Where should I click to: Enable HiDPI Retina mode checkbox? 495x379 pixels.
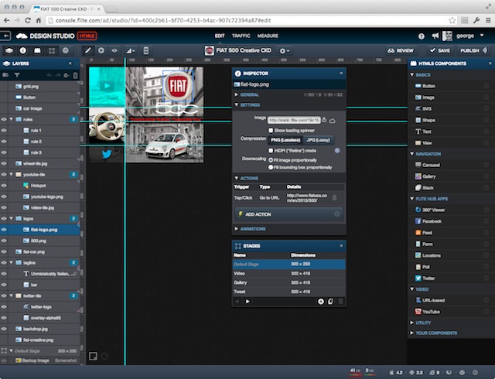271,150
